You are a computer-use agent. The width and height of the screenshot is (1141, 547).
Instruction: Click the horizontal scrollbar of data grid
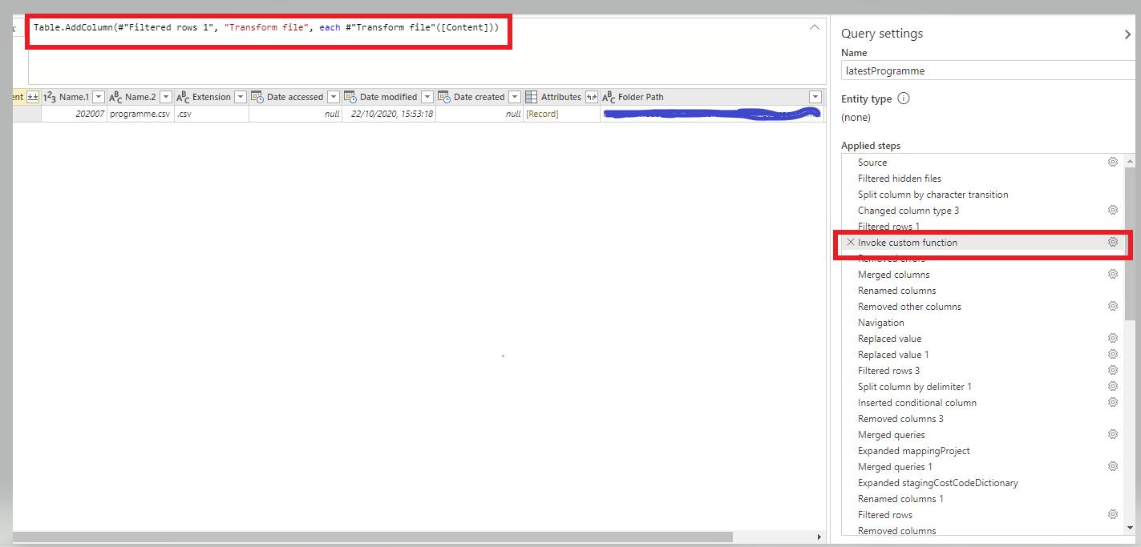click(x=373, y=537)
